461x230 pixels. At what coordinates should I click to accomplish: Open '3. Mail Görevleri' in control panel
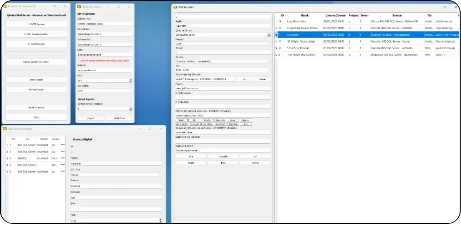pyautogui.click(x=36, y=44)
